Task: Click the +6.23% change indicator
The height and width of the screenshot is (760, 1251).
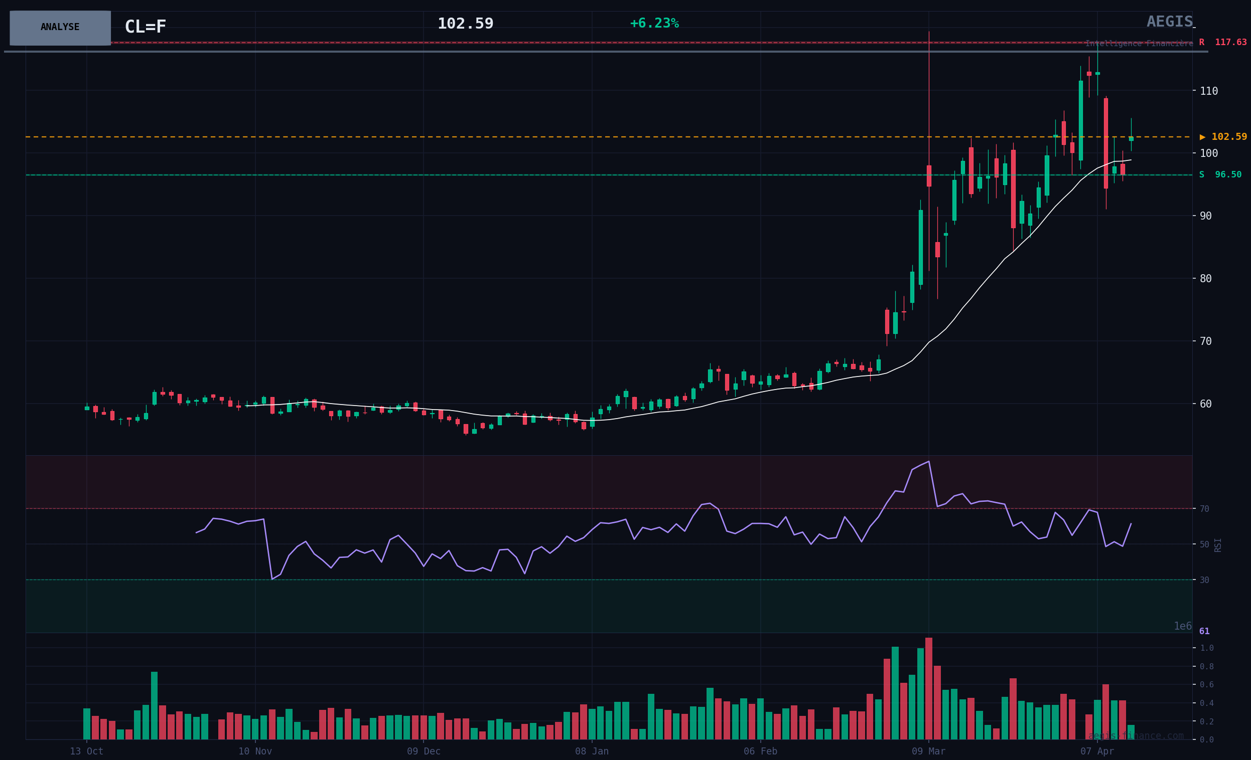Action: tap(654, 24)
